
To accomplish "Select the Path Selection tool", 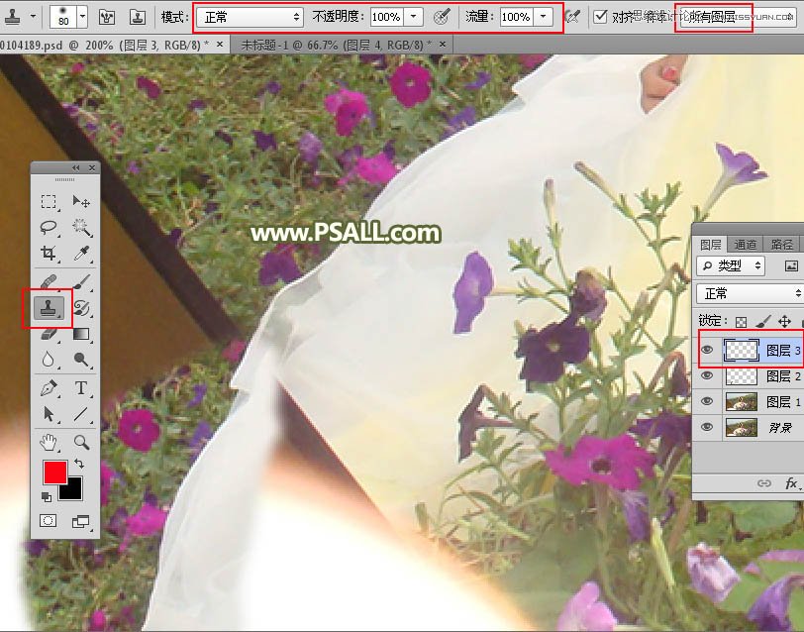I will 49,413.
